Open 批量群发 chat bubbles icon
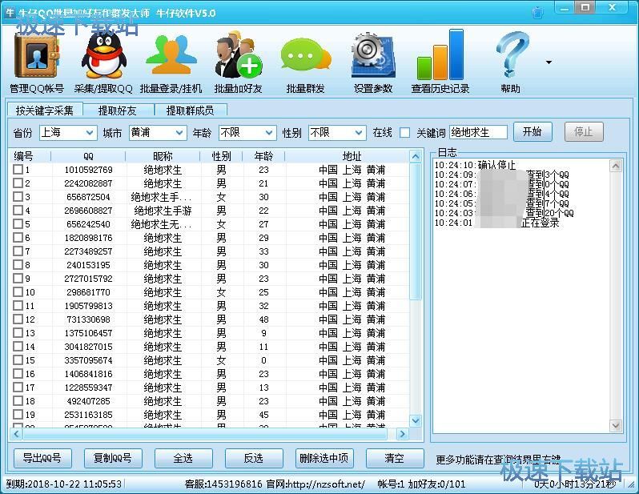639x494 pixels. [x=306, y=56]
